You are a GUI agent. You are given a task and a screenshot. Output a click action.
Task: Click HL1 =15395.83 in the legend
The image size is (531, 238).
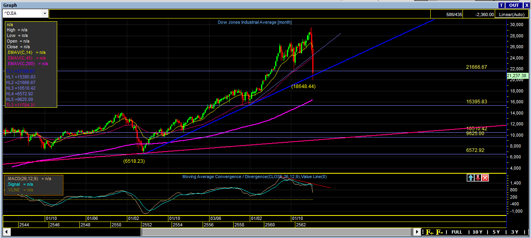[21, 77]
